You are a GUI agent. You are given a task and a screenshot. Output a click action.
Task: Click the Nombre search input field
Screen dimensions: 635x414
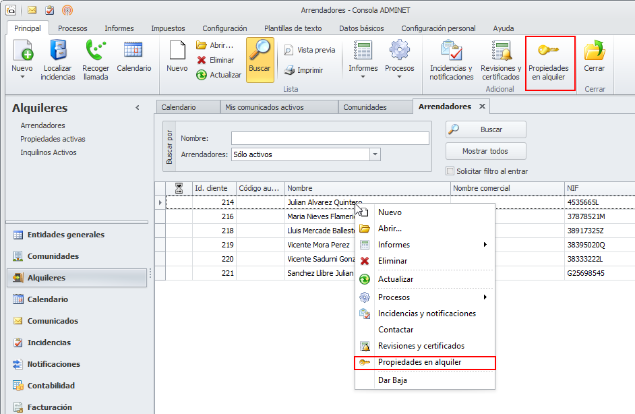pyautogui.click(x=330, y=138)
